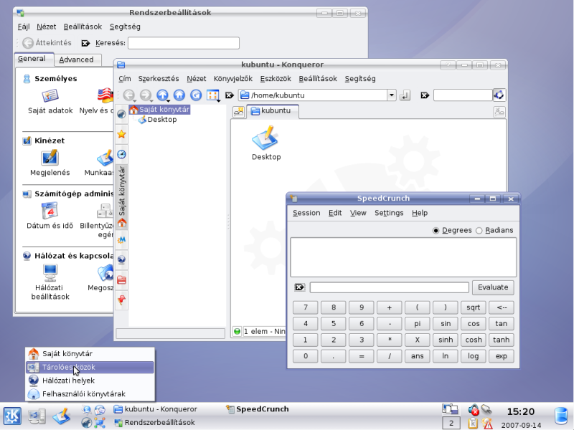Image resolution: width=574 pixels, height=430 pixels.
Task: Select the Degrees radio button
Action: click(x=437, y=231)
